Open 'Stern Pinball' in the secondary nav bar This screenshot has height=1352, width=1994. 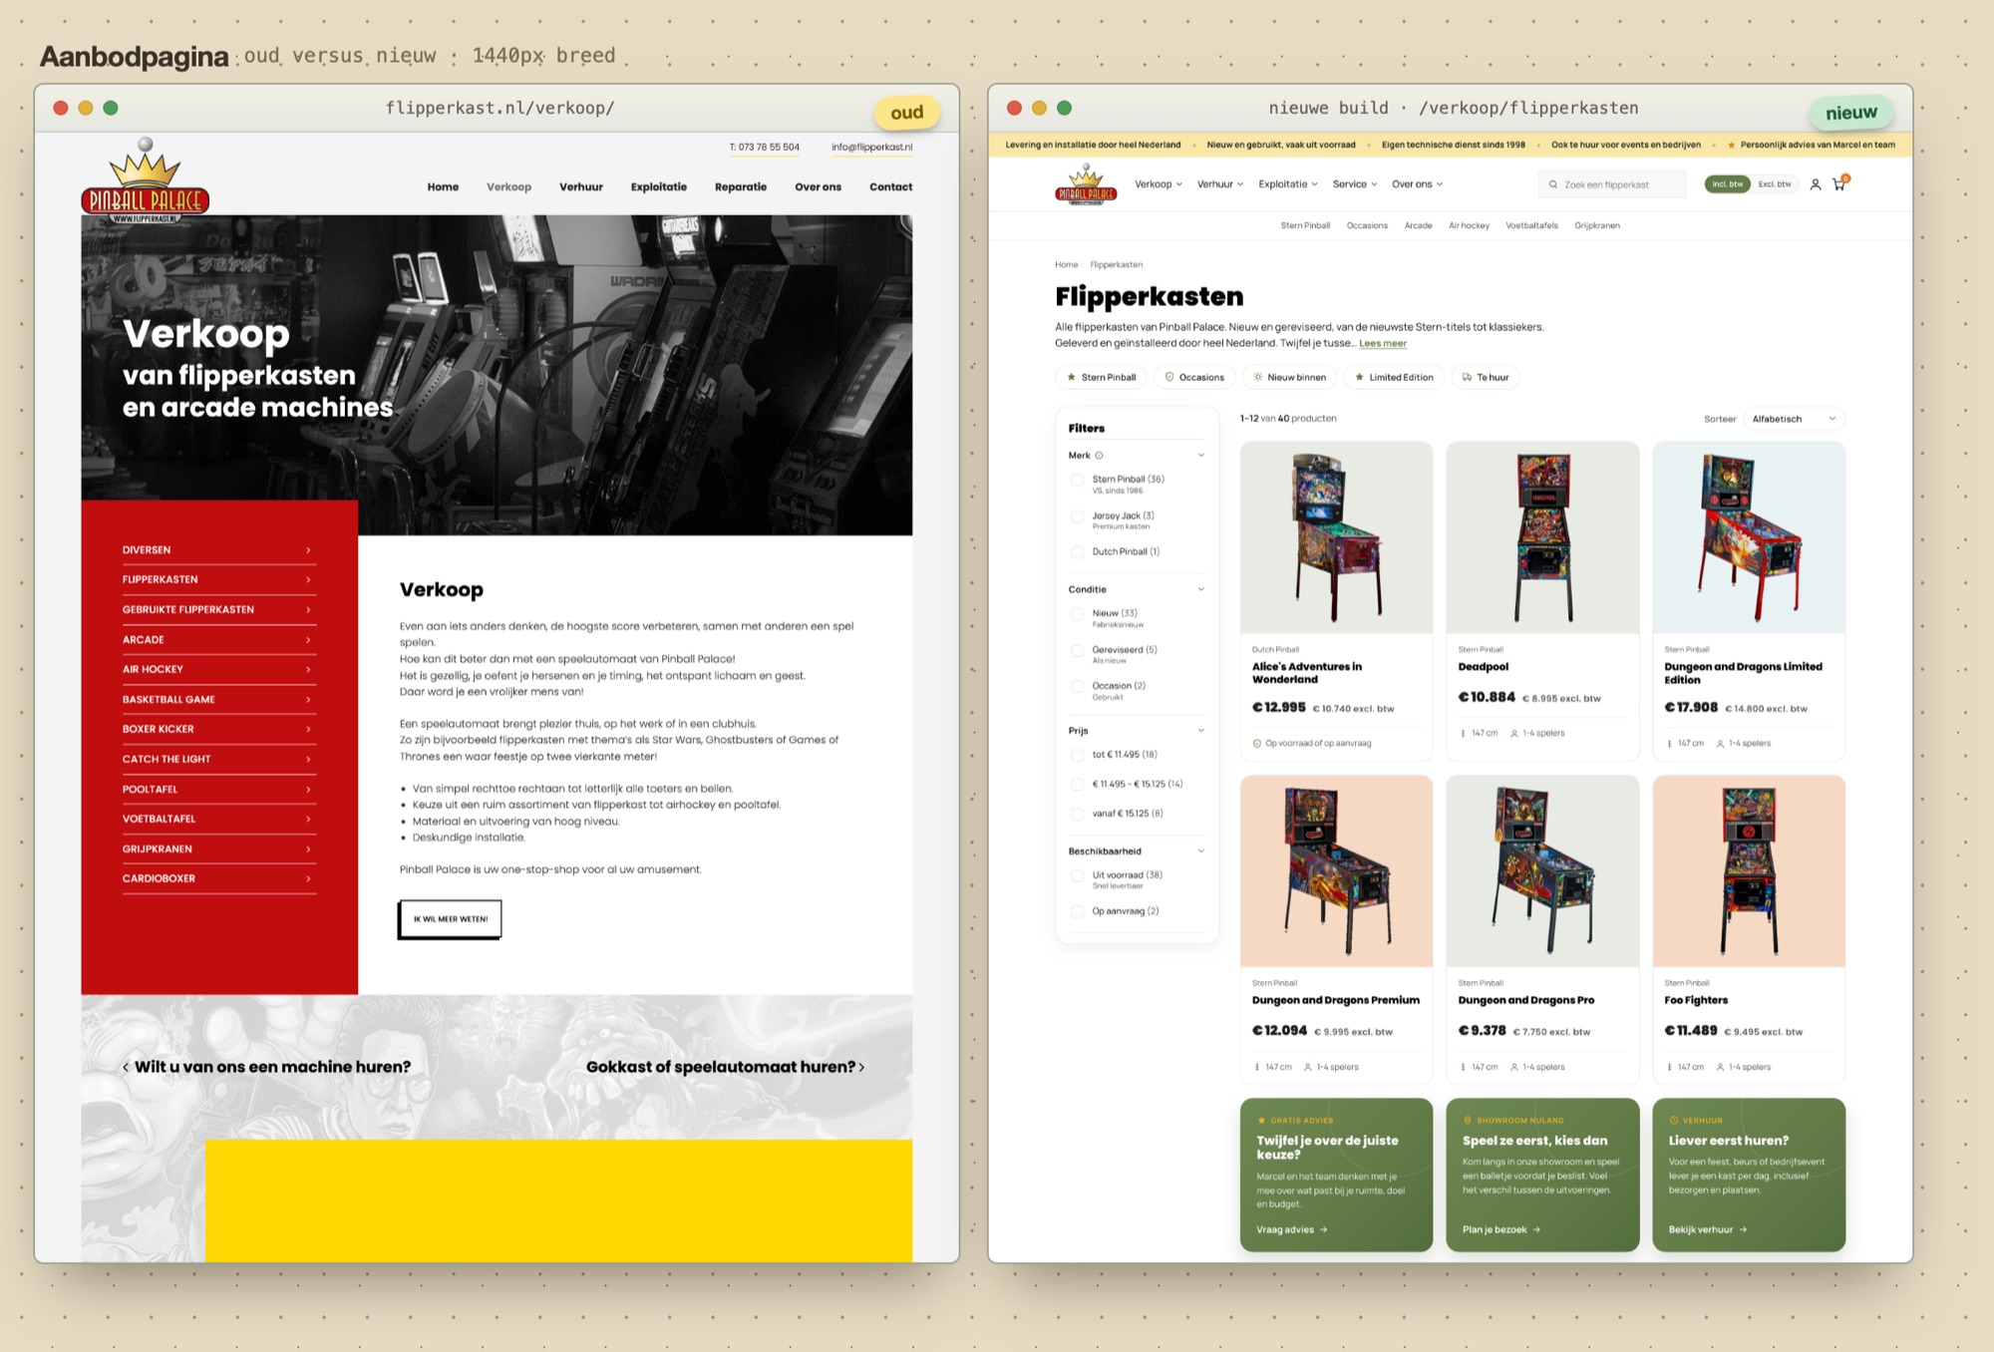(1305, 226)
